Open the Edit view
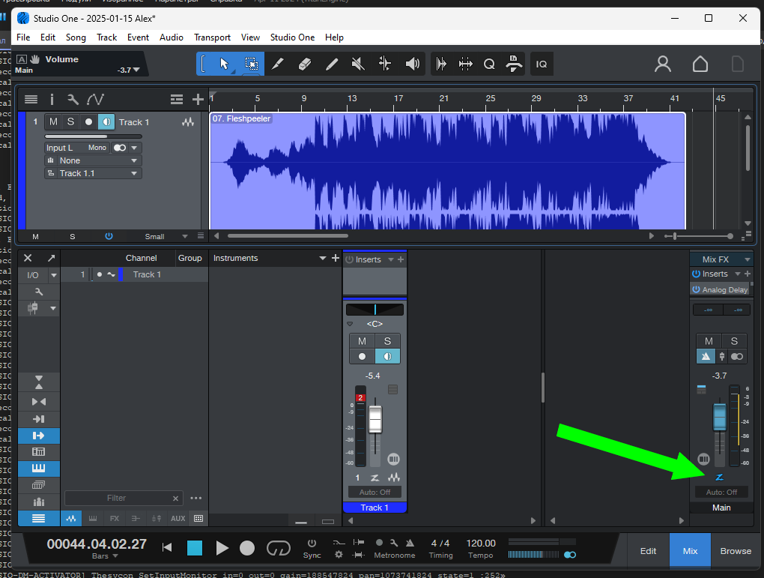 click(x=646, y=550)
